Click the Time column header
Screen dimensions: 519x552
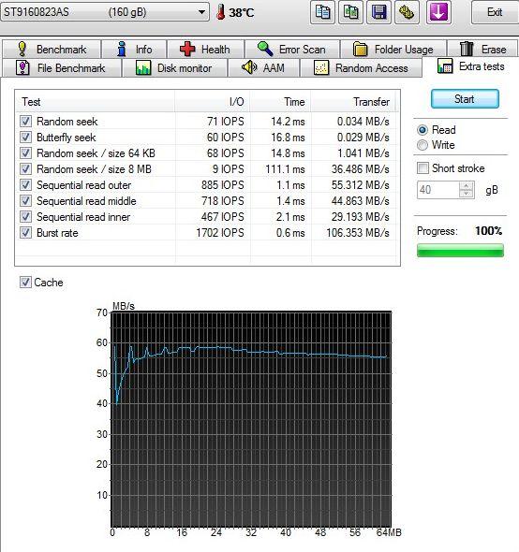click(x=281, y=102)
